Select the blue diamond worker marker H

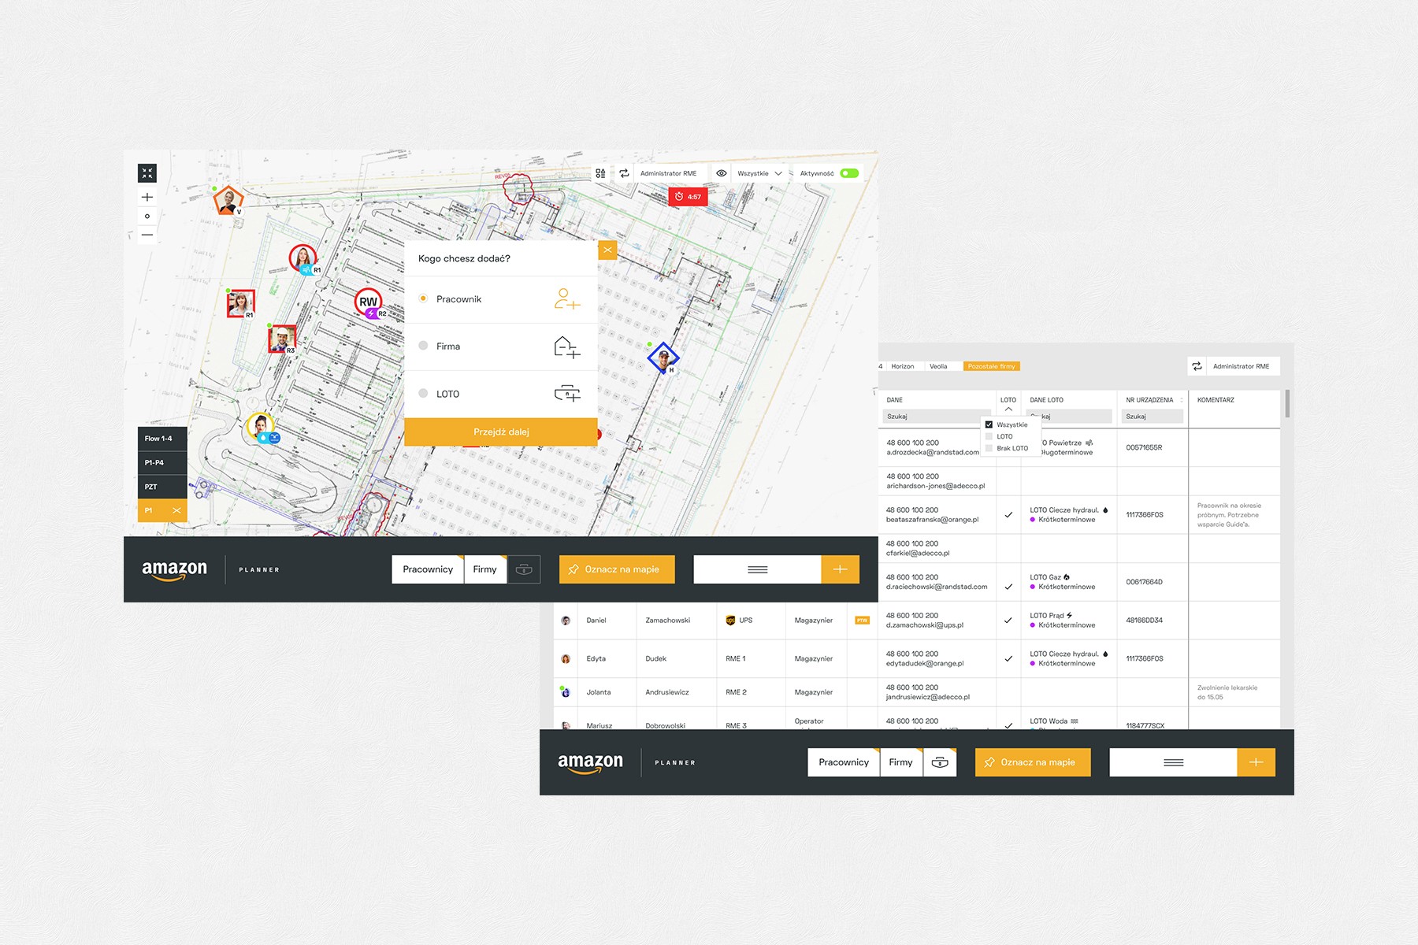coord(663,358)
